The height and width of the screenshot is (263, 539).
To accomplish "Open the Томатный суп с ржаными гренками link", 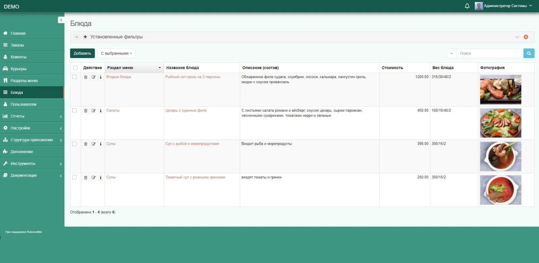I will [x=195, y=177].
